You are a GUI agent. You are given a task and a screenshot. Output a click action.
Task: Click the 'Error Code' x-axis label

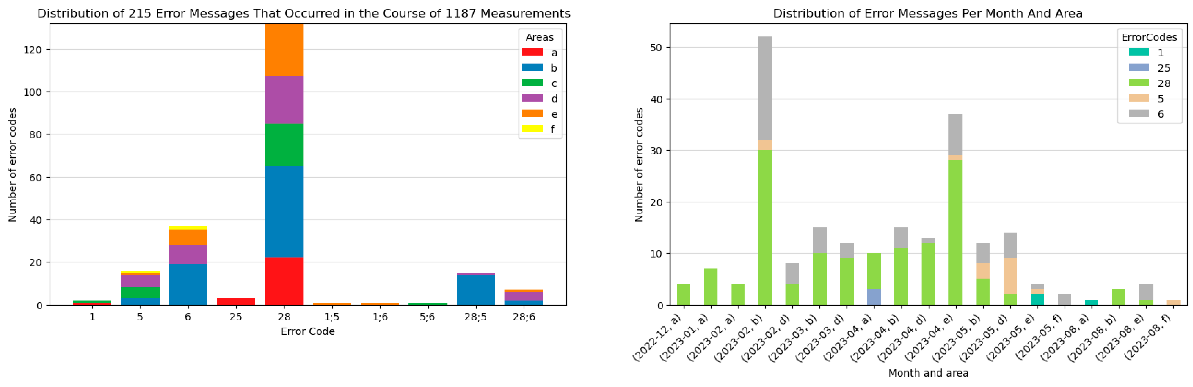pyautogui.click(x=307, y=331)
